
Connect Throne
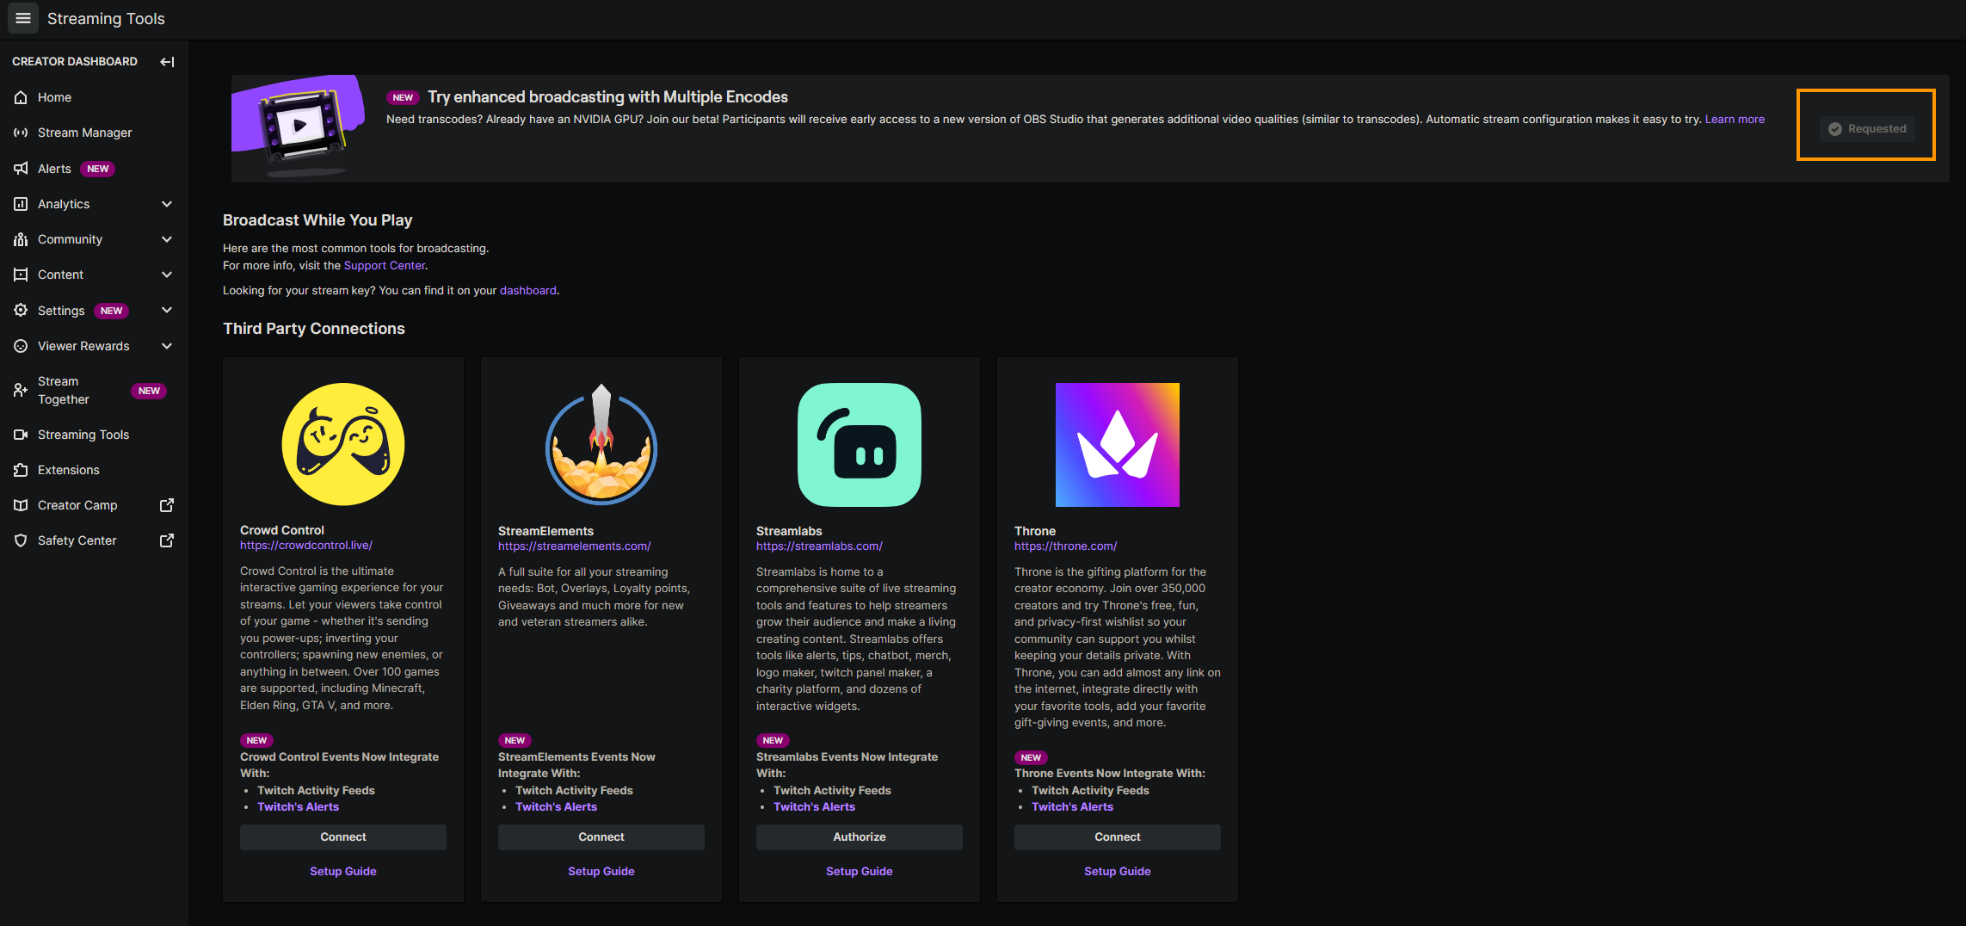pyautogui.click(x=1118, y=836)
